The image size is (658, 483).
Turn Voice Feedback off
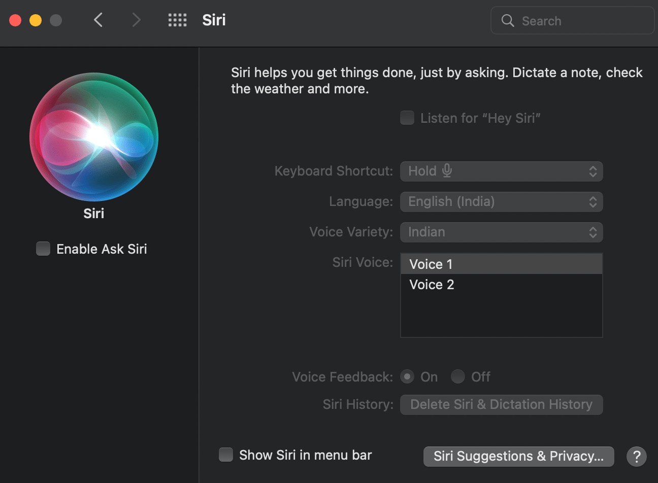457,376
